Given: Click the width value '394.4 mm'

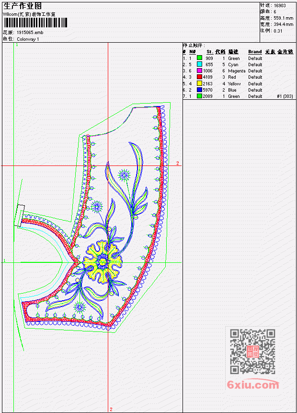Looking at the screenshot, I should point(283,24).
